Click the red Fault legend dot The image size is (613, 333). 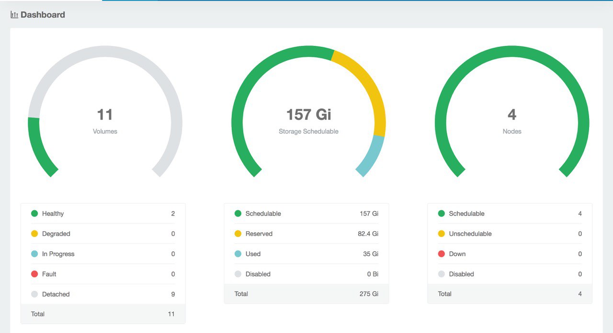pos(34,274)
